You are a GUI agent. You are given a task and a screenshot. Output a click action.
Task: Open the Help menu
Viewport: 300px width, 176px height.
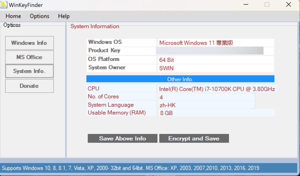tap(64, 16)
